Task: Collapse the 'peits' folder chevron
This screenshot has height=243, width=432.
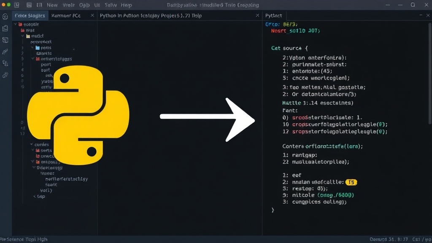Action: pyautogui.click(x=32, y=47)
